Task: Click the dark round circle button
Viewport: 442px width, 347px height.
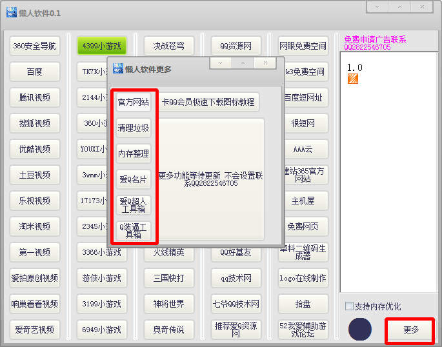Action: coord(360,329)
